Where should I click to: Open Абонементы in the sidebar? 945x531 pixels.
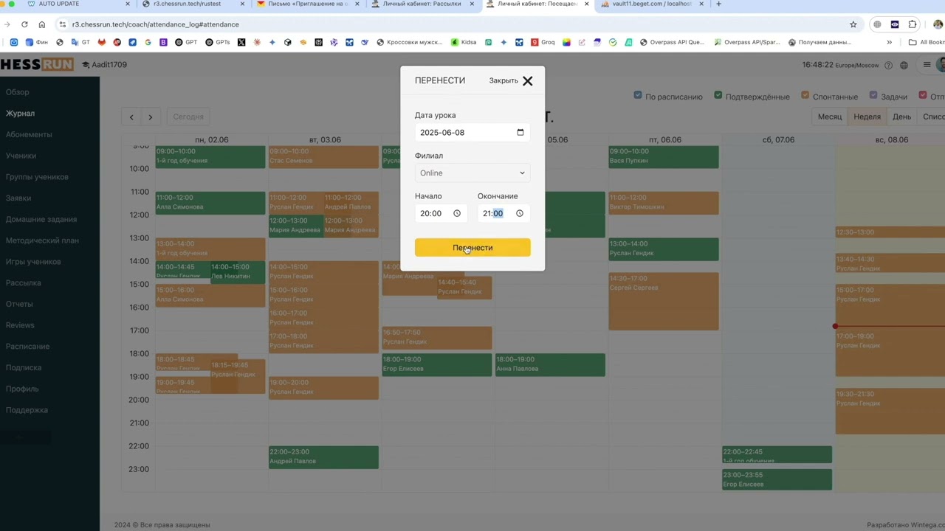(x=29, y=135)
